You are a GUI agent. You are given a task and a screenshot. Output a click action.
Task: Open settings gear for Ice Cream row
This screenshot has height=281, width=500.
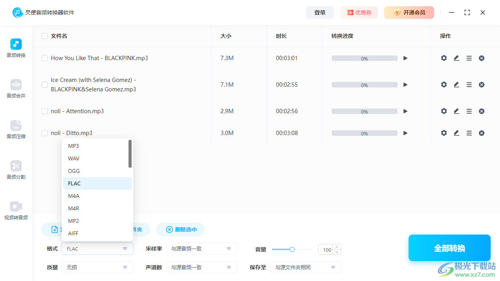pyautogui.click(x=444, y=85)
